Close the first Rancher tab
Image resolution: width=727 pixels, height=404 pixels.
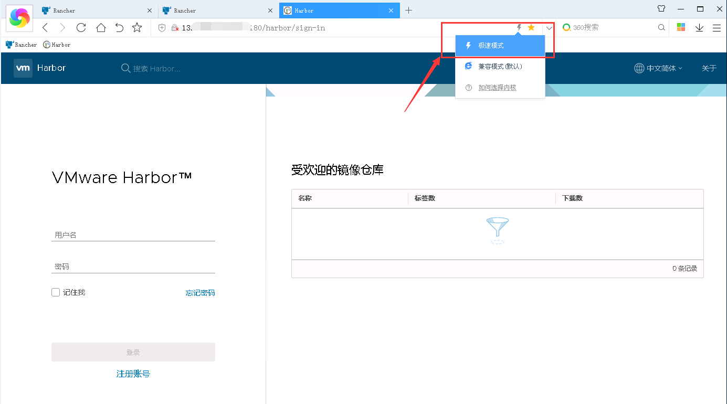click(x=149, y=10)
